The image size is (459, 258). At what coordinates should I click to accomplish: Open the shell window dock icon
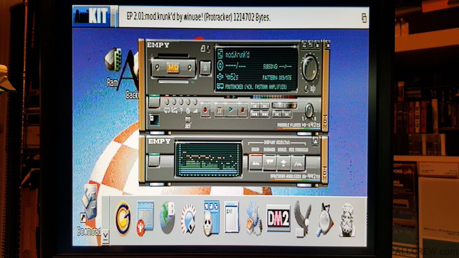(x=232, y=217)
